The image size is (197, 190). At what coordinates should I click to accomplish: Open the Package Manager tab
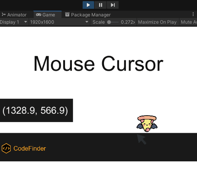[x=88, y=15]
